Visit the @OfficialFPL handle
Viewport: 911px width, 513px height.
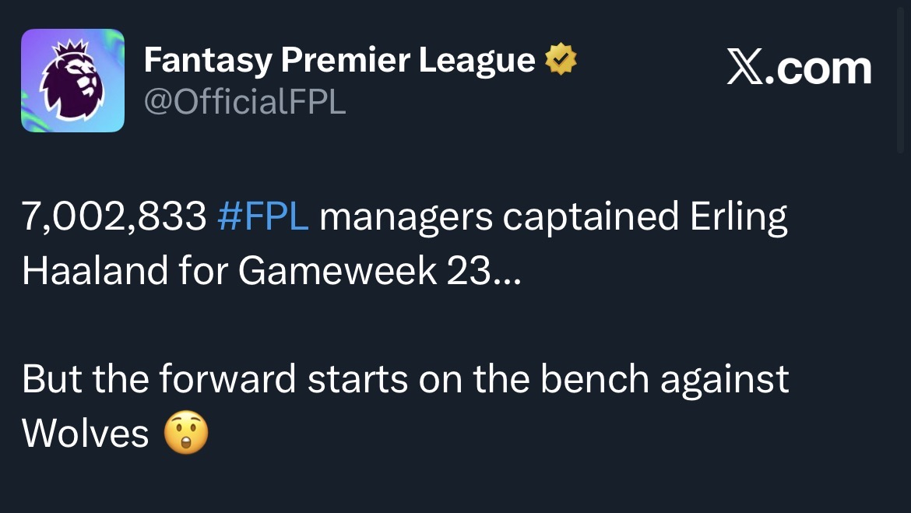pyautogui.click(x=244, y=101)
